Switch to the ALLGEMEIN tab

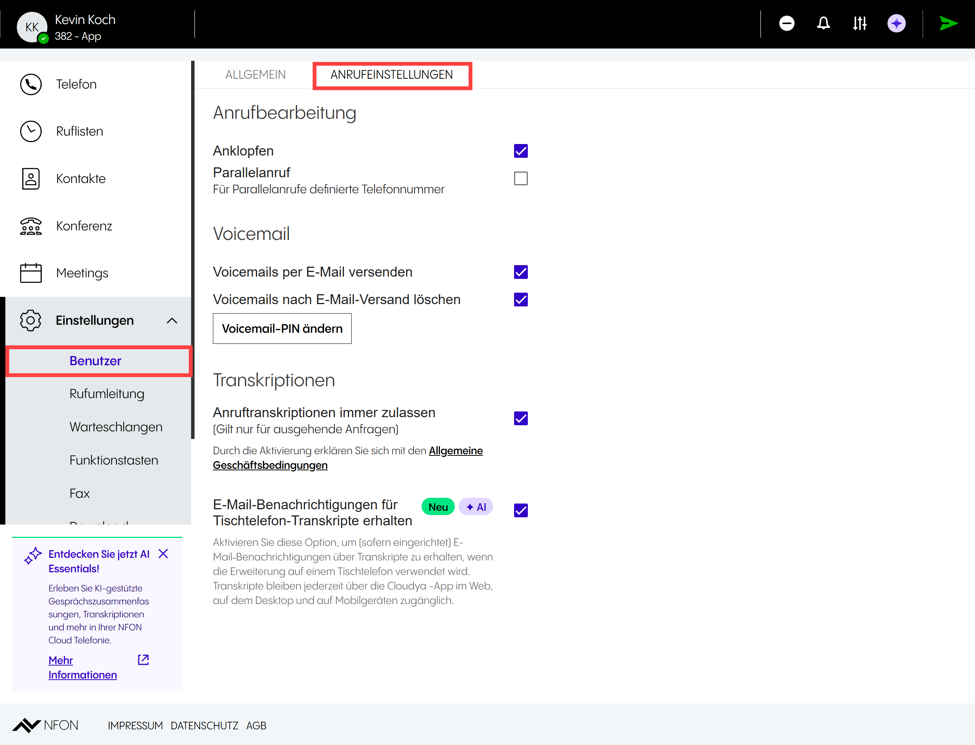255,74
